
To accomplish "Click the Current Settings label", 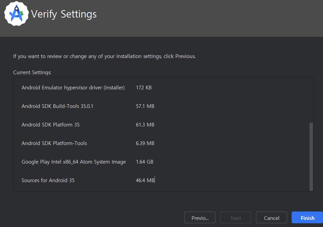I will point(32,73).
